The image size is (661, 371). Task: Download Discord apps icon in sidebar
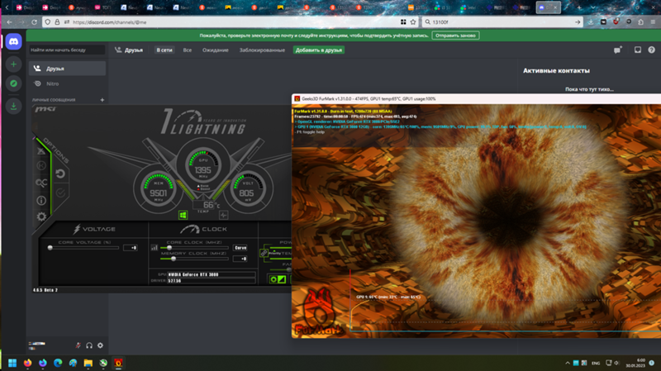click(x=13, y=106)
